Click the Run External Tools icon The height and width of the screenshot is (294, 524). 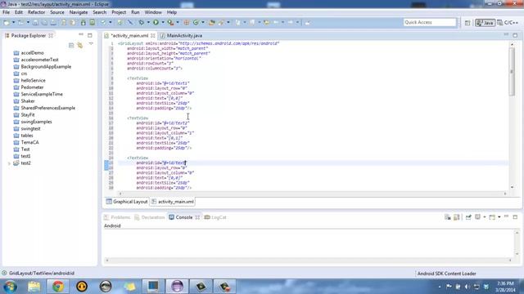coord(170,22)
